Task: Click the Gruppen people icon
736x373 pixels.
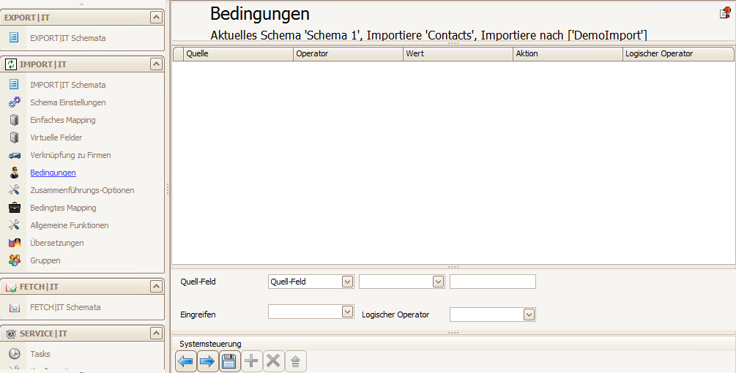Action: tap(14, 260)
